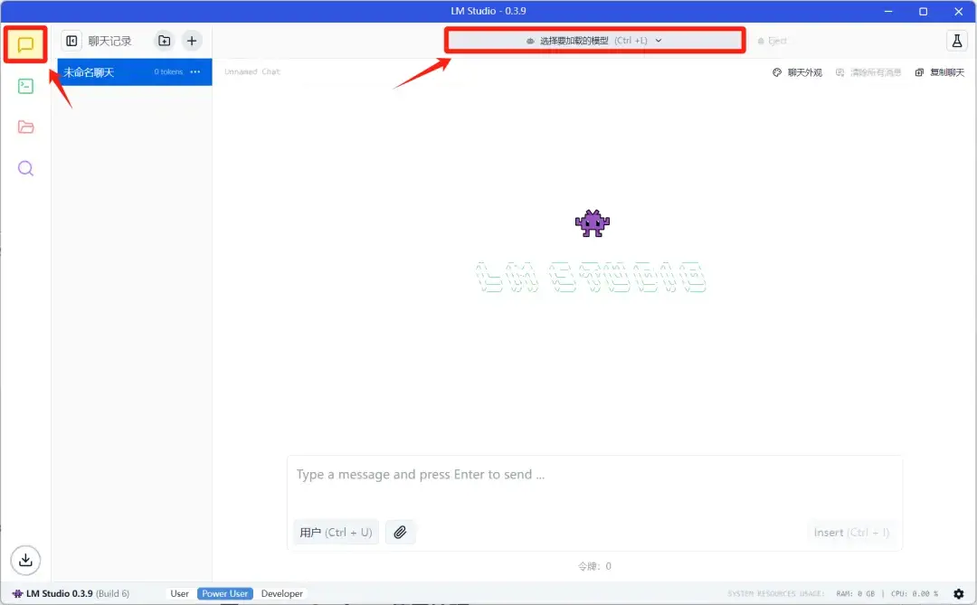
Task: Open 聊天外观 chat appearance options
Action: 798,72
